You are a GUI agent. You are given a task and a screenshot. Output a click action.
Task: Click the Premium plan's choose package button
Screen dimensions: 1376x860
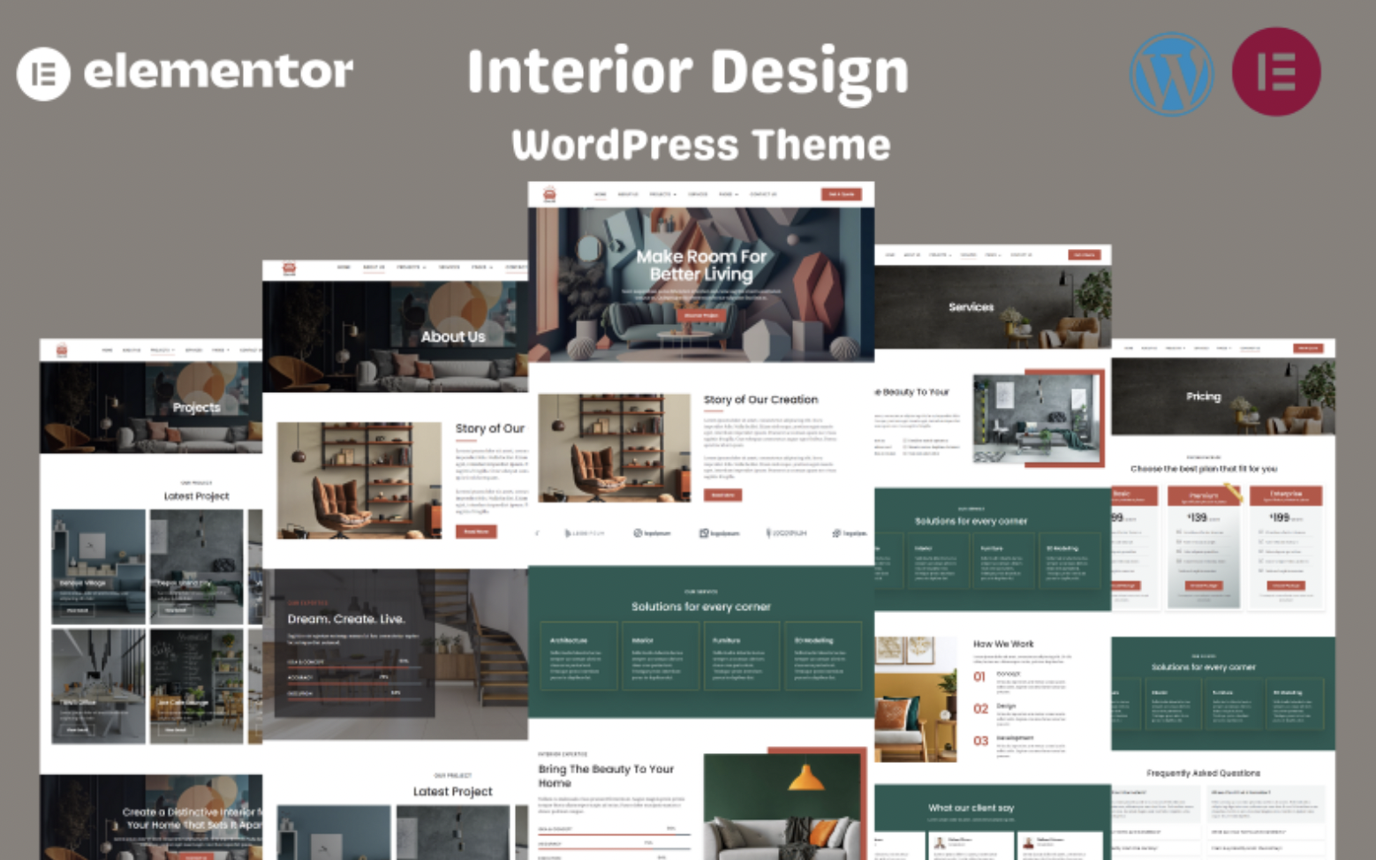1204,585
